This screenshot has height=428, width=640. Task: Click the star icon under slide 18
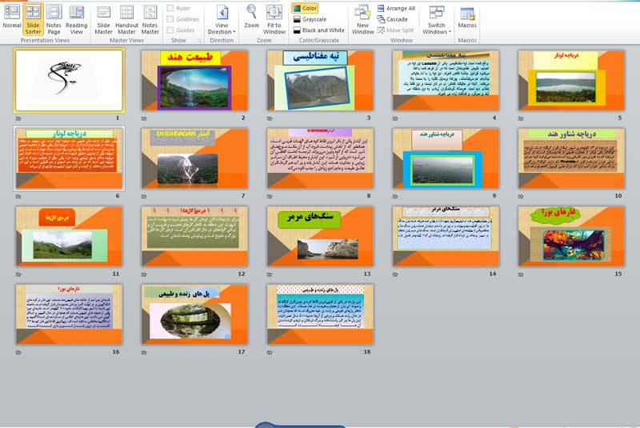click(x=270, y=352)
